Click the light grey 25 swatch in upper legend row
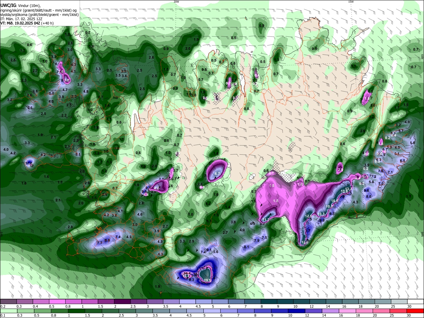 (x=399, y=302)
